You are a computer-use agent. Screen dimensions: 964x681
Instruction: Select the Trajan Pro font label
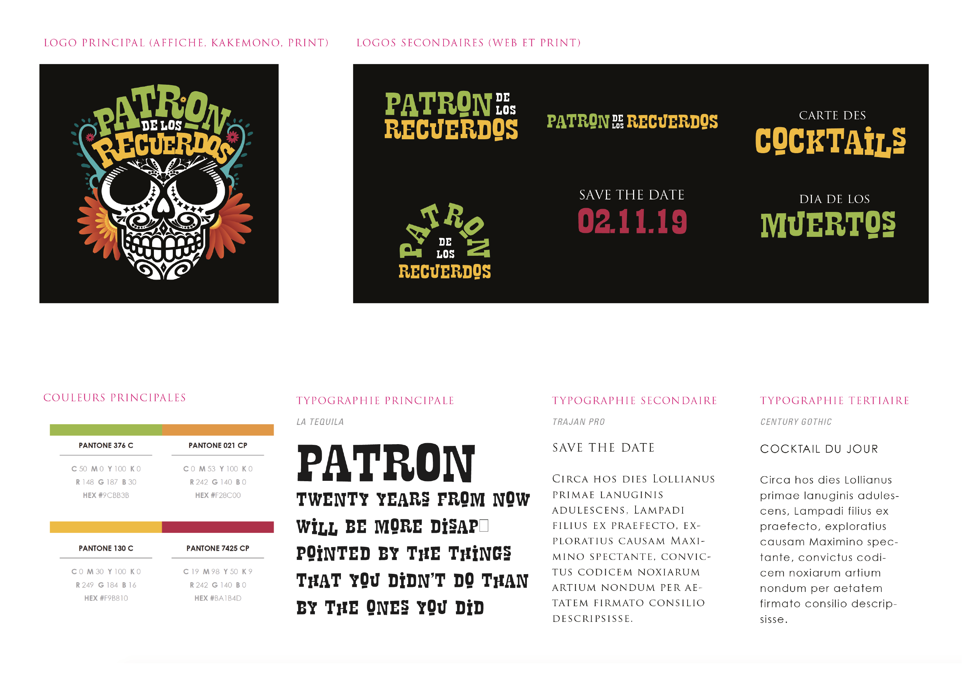pos(578,422)
